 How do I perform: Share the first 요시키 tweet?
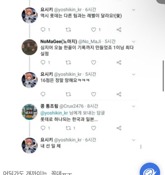tap(119, 30)
